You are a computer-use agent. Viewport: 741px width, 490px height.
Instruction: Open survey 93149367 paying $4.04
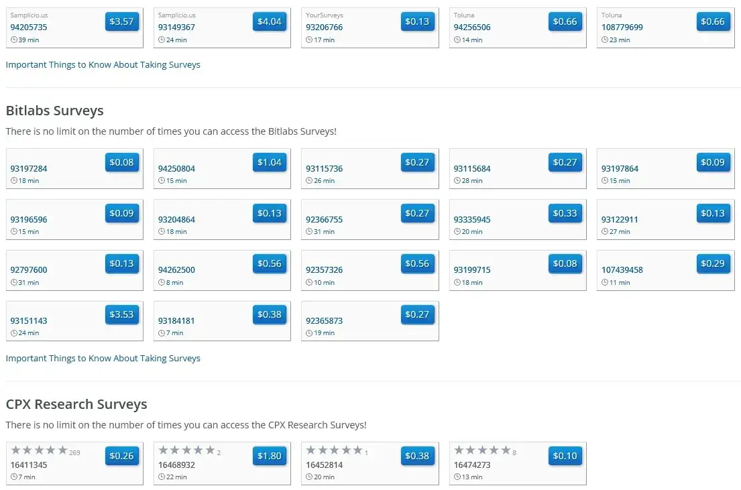click(269, 22)
